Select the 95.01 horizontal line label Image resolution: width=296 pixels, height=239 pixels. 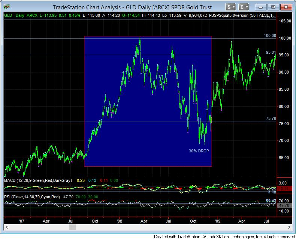point(271,52)
